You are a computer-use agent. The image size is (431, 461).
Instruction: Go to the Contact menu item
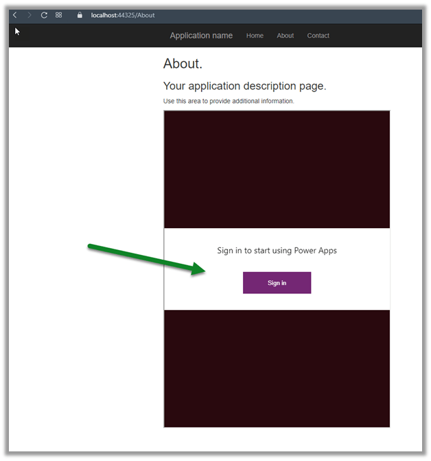point(318,36)
